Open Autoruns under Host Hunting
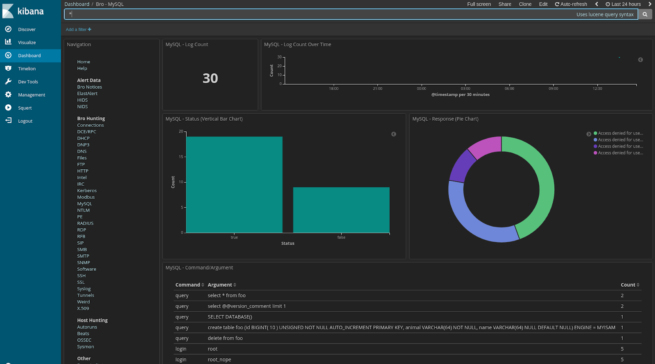This screenshot has width=655, height=364. 87,327
